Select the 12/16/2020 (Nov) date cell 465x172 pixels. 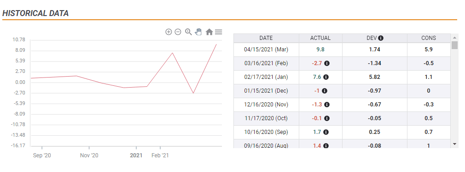click(266, 105)
